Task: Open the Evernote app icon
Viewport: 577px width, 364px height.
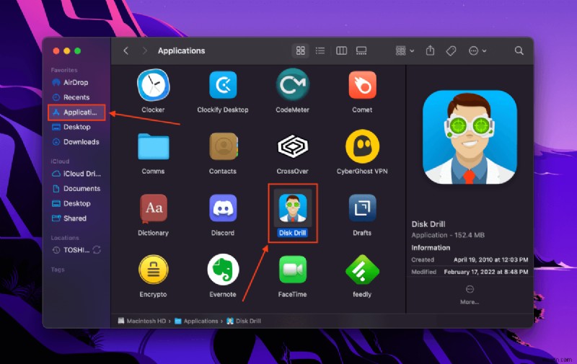Action: coord(223,270)
